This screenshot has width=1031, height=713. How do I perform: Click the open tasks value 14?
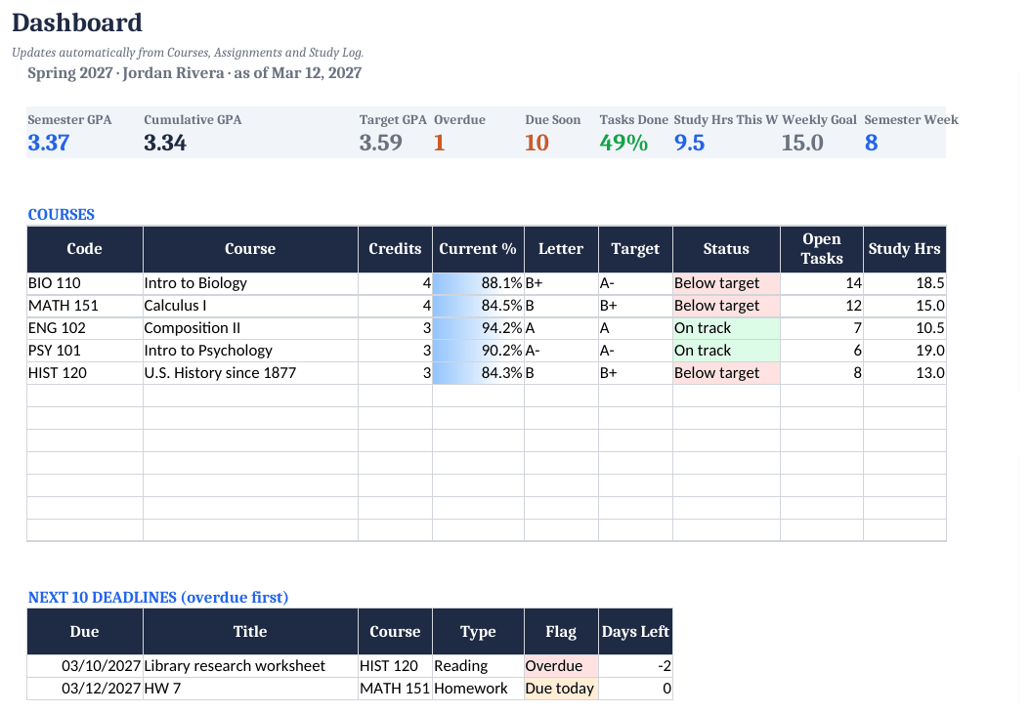822,283
